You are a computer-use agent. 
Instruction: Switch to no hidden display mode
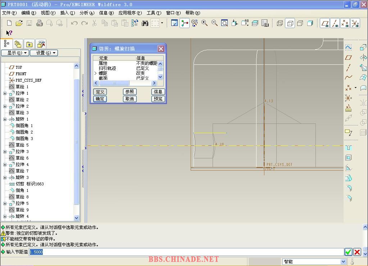click(300, 23)
